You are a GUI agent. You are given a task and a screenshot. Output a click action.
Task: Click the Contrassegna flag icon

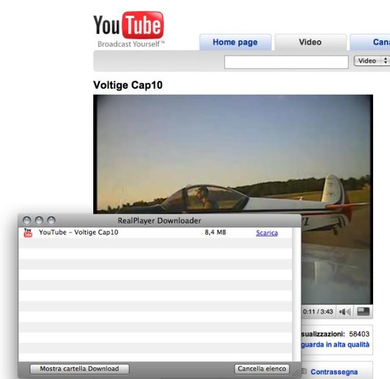point(304,371)
